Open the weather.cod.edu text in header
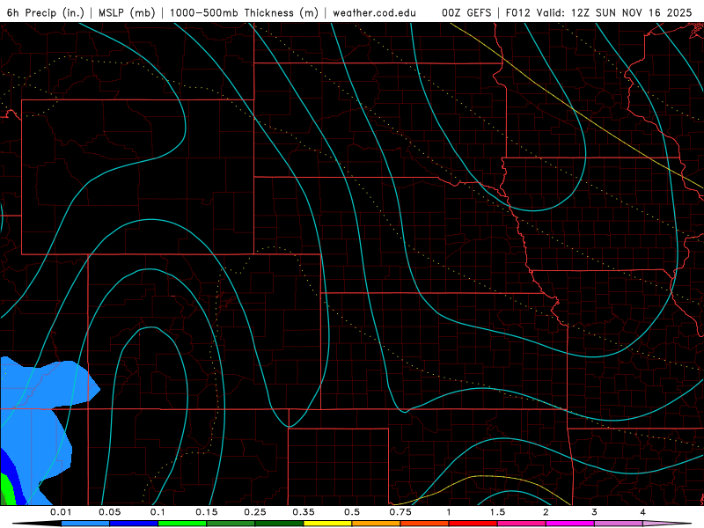Image resolution: width=704 pixels, height=528 pixels. pyautogui.click(x=374, y=12)
